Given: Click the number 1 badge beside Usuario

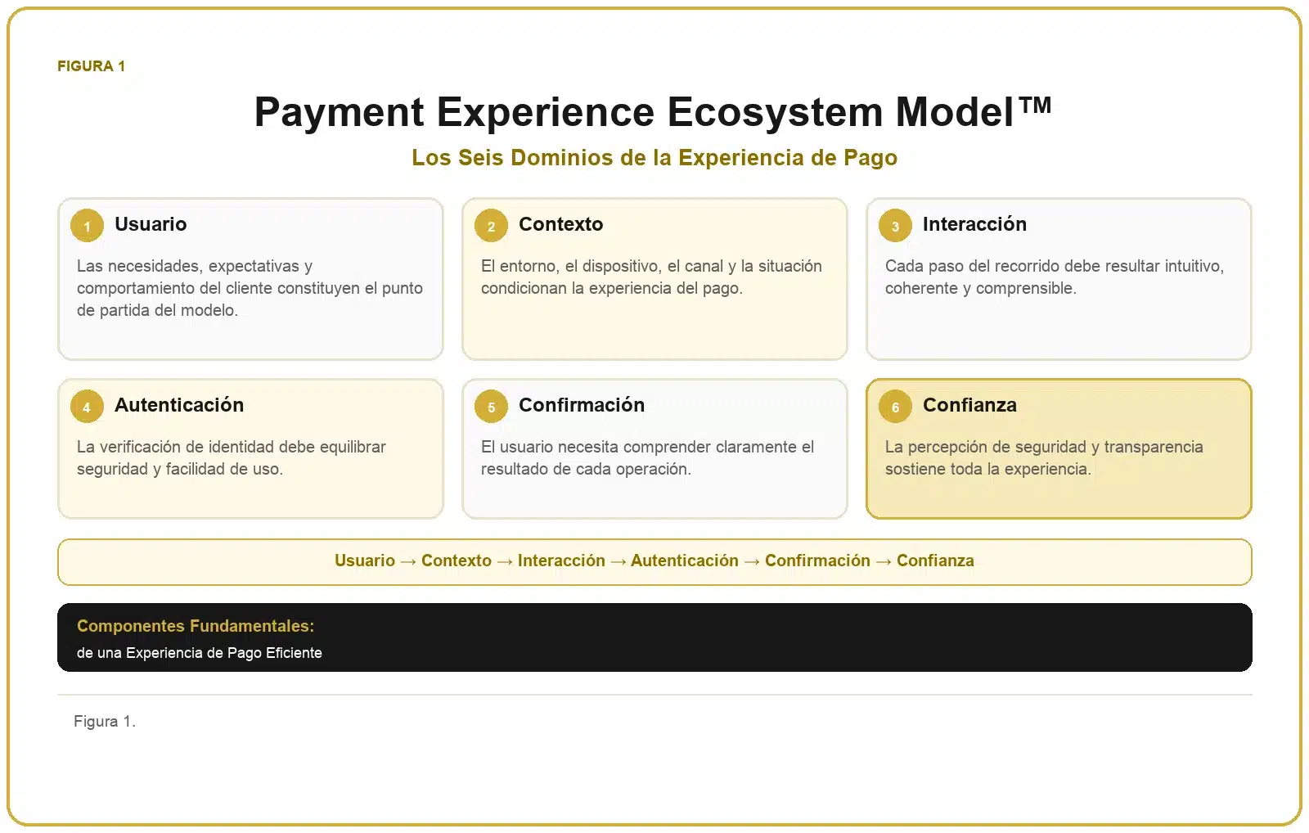Looking at the screenshot, I should point(87,227).
